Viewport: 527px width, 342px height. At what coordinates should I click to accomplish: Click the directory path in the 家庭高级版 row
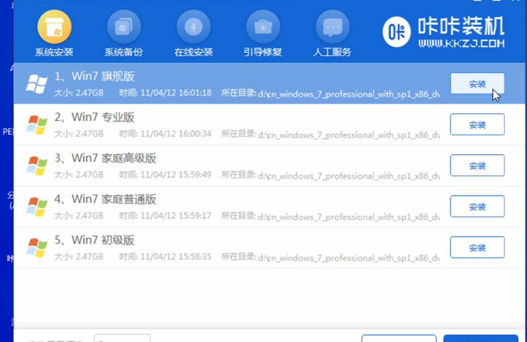click(349, 176)
